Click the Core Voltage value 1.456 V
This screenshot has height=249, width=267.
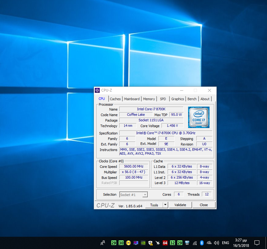click(x=172, y=126)
